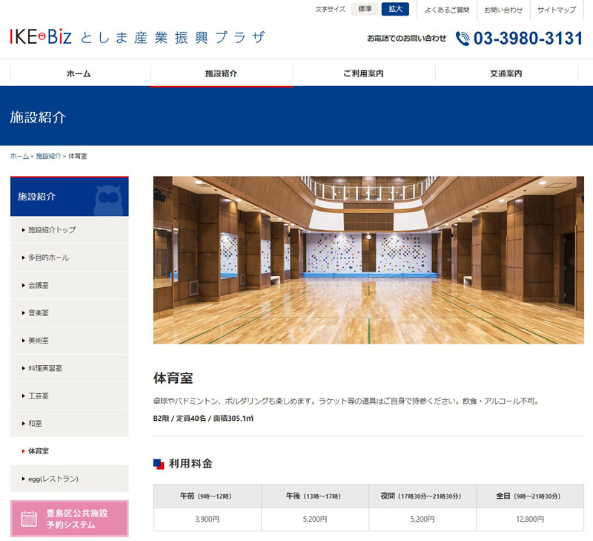Open egg(レストラン) sidebar entry

tap(53, 479)
